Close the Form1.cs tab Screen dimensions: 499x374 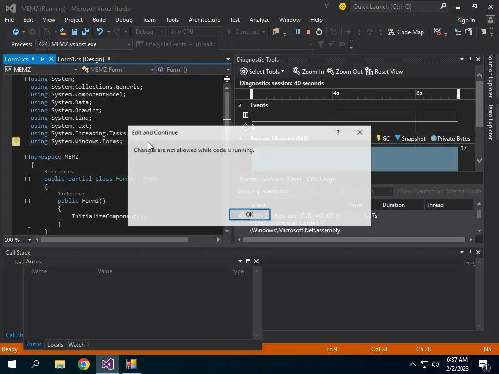[x=51, y=59]
